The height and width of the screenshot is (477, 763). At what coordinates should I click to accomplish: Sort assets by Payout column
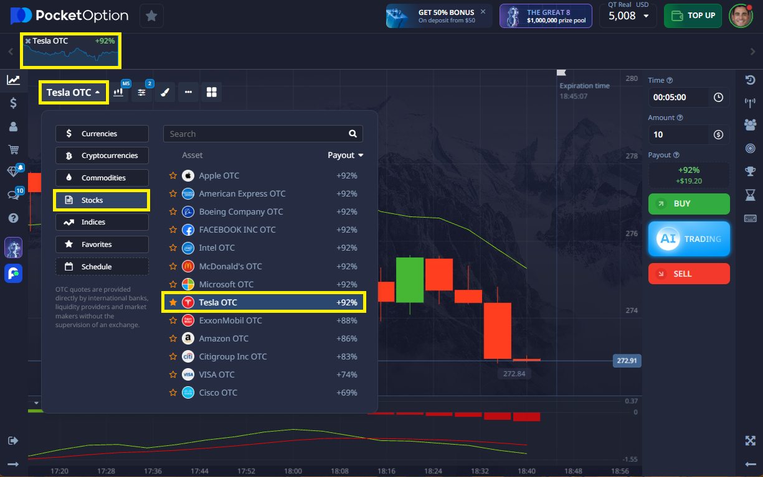[345, 155]
